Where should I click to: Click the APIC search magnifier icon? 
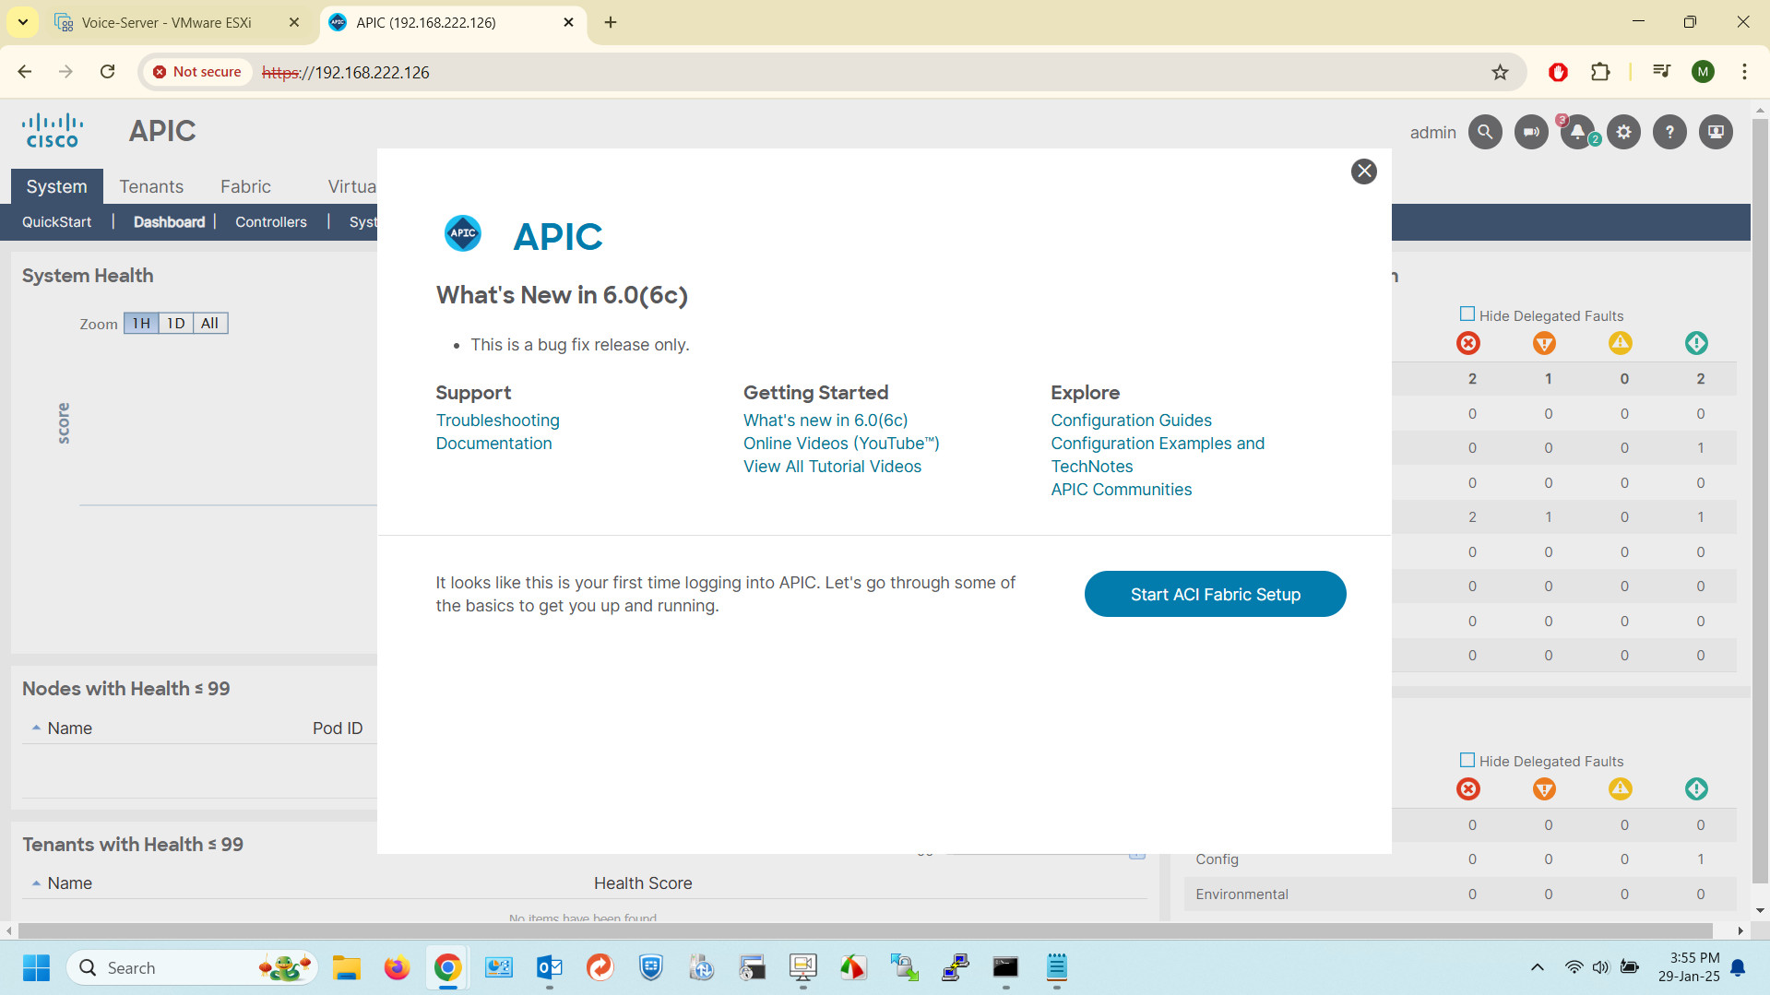[1484, 132]
